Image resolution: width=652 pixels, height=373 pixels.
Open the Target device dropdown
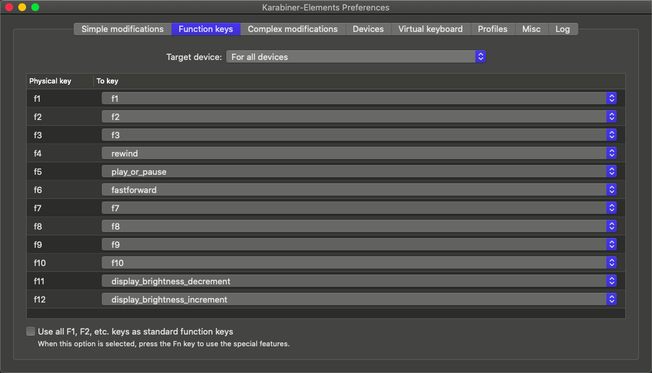tap(356, 57)
